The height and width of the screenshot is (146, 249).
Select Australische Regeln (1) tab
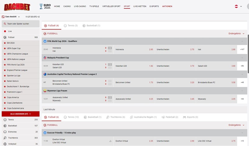(x=143, y=117)
